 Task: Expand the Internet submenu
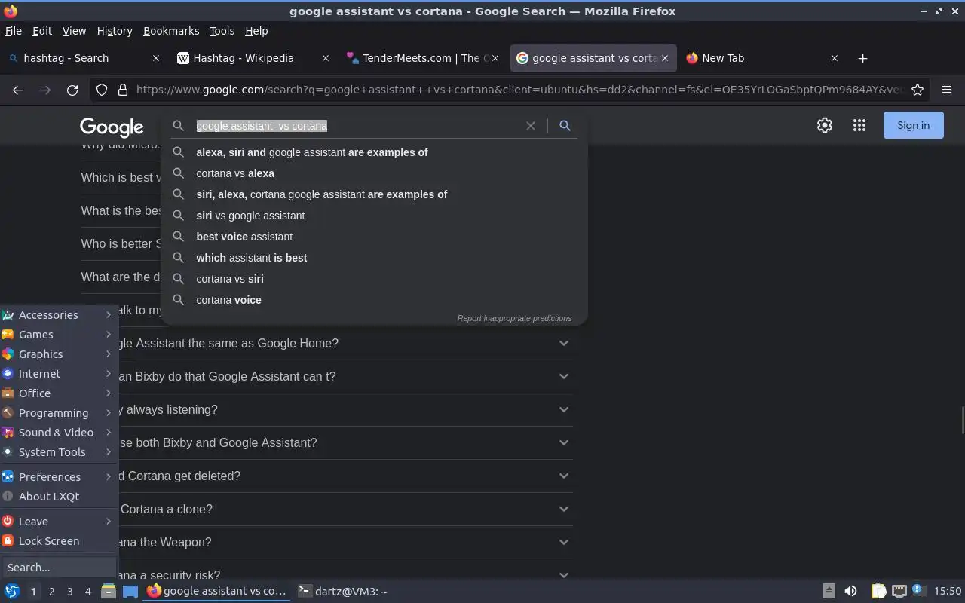coord(59,374)
